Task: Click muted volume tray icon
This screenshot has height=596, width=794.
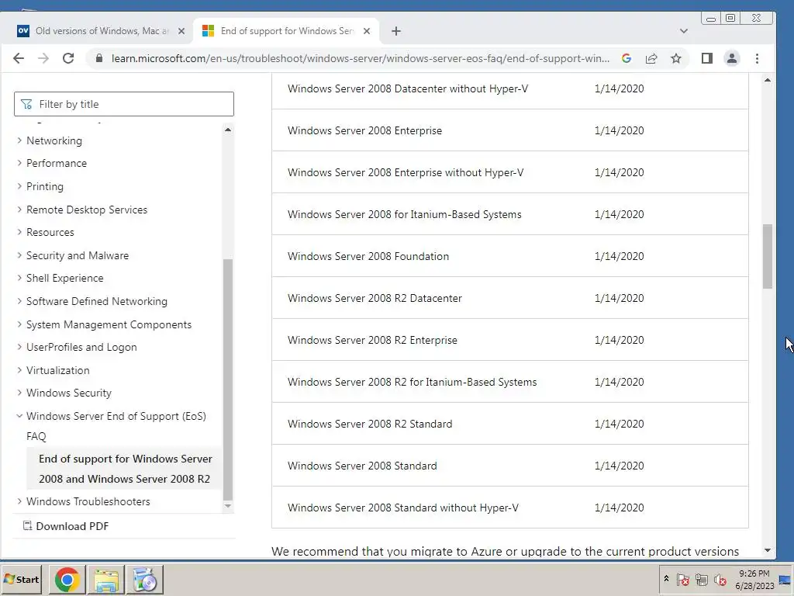Action: [720, 579]
